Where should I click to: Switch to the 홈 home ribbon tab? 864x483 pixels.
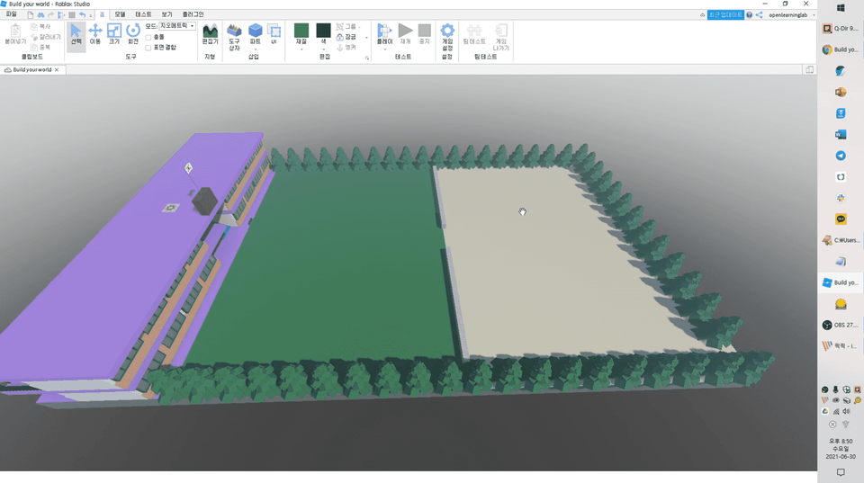click(102, 14)
